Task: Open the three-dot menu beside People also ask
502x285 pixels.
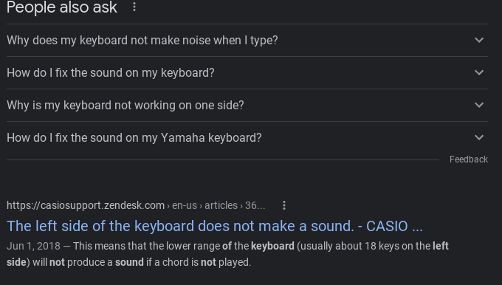Action: [x=134, y=7]
